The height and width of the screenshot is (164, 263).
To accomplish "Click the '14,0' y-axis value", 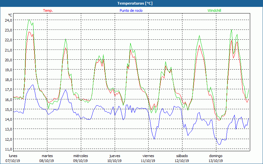I will 9,119.
